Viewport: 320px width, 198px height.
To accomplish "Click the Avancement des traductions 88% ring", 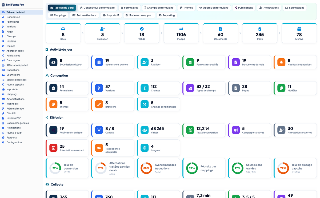I will (146, 168).
